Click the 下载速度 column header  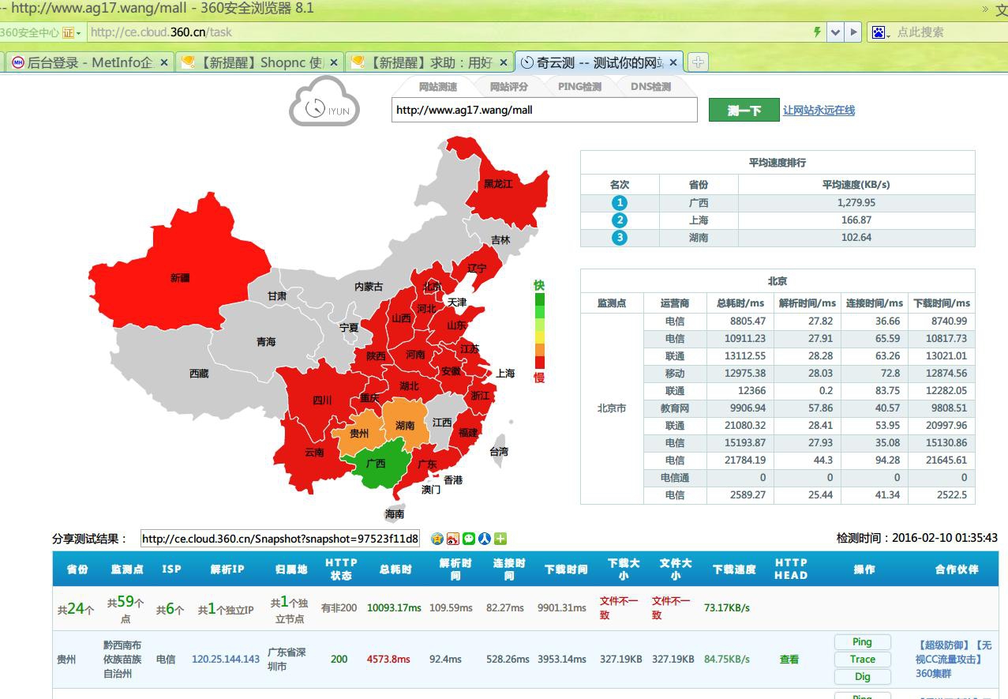click(x=734, y=569)
